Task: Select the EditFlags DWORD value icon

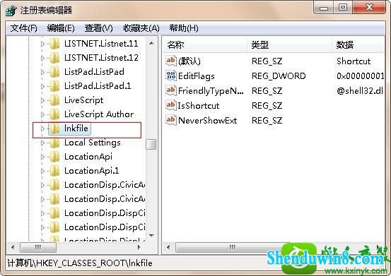Action: 171,76
